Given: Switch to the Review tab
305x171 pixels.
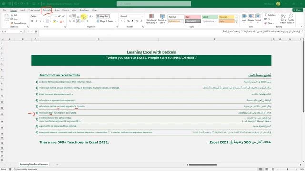Looking at the screenshot, I should pos(66,10).
